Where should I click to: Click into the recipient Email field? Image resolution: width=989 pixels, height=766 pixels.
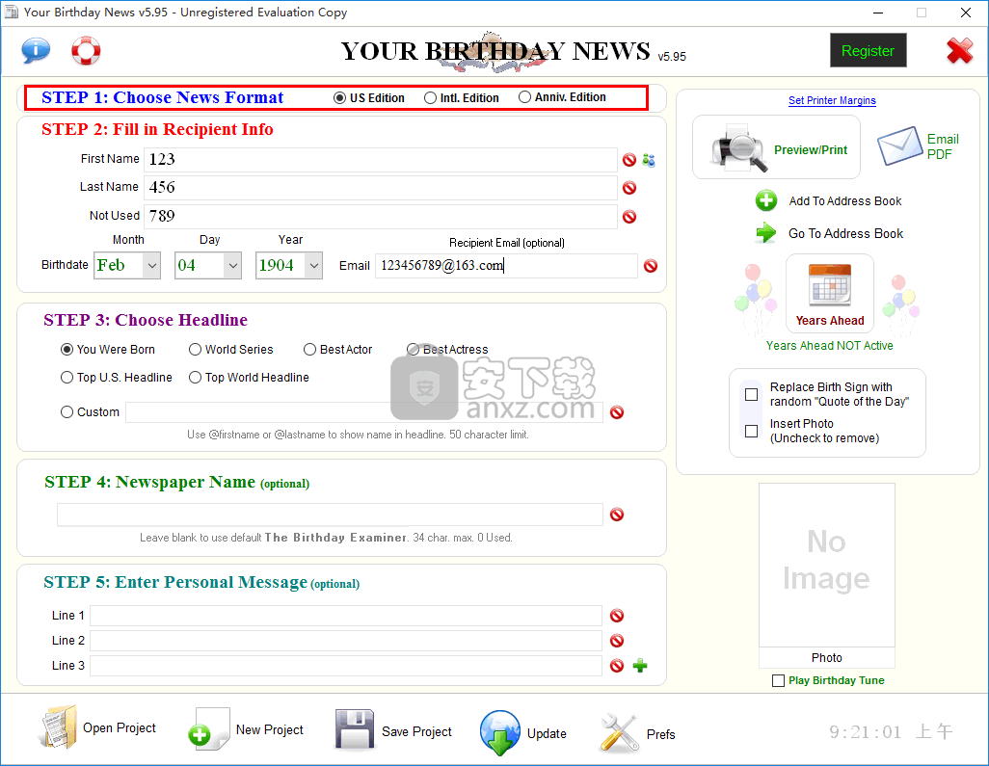point(506,265)
